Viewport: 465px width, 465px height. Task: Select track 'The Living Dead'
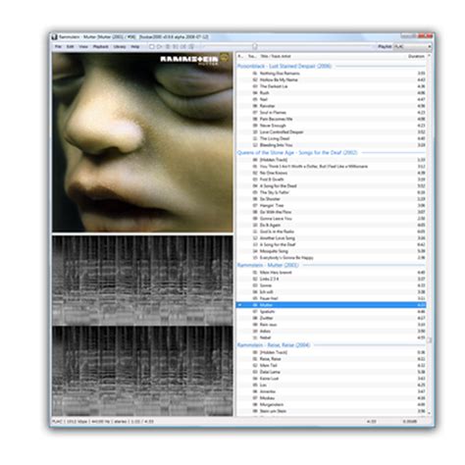tap(331, 138)
